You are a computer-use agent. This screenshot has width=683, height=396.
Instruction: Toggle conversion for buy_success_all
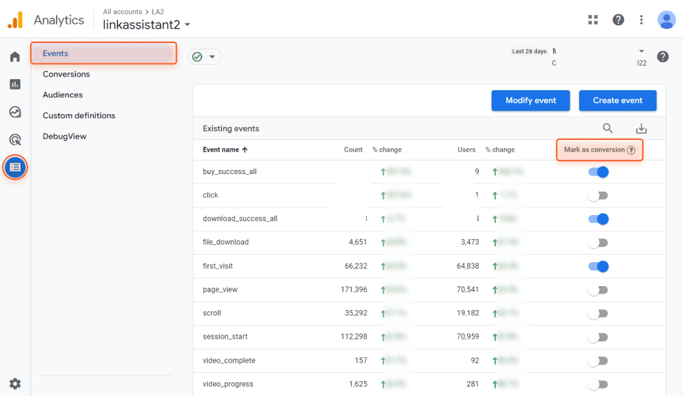point(598,172)
